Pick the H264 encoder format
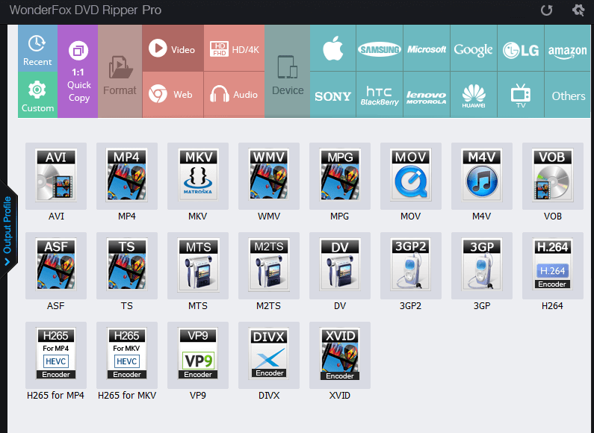This screenshot has width=594, height=433. pyautogui.click(x=553, y=266)
